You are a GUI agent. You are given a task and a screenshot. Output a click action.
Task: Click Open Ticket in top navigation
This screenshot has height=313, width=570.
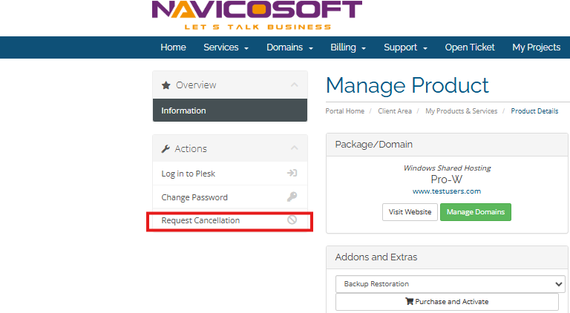(x=470, y=47)
